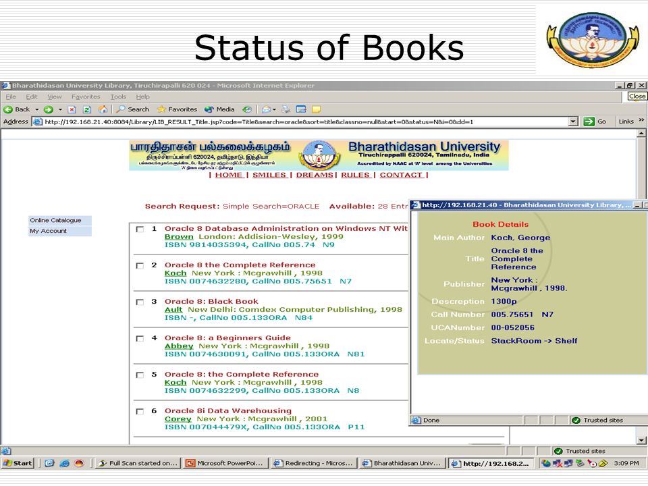This screenshot has height=486, width=648.
Task: Click into the Address URL field
Action: coord(306,122)
